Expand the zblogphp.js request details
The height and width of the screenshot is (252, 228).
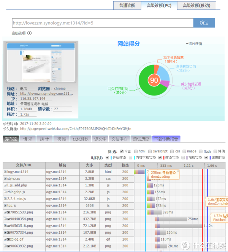click(5, 192)
